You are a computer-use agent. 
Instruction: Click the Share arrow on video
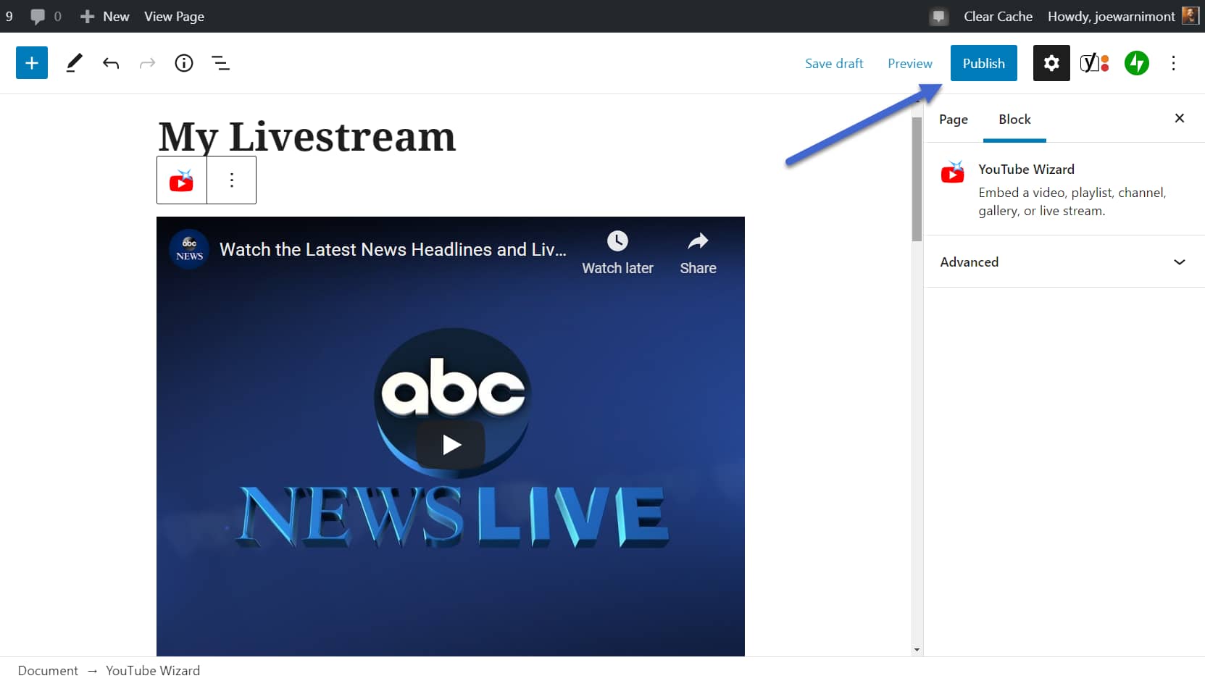click(x=698, y=241)
